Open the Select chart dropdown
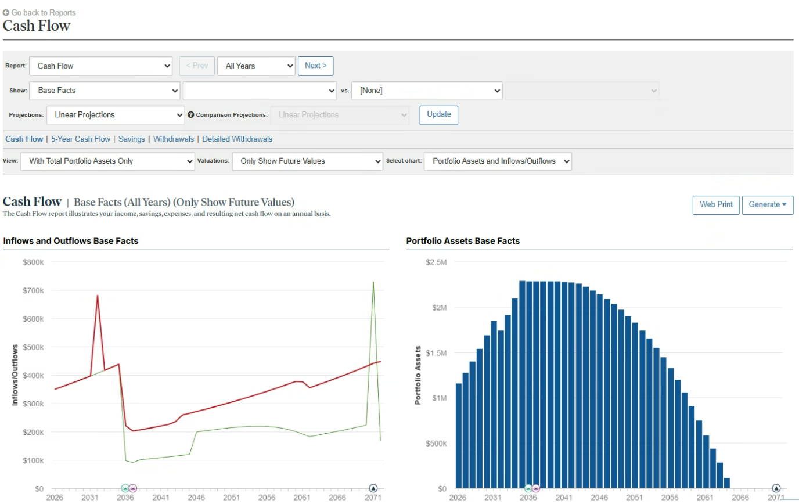The width and height of the screenshot is (799, 504). [x=498, y=161]
